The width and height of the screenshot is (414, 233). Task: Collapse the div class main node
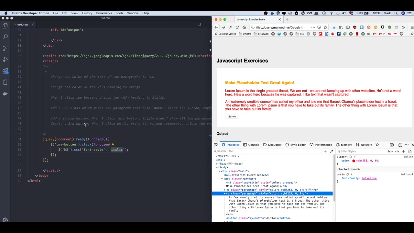click(219, 171)
